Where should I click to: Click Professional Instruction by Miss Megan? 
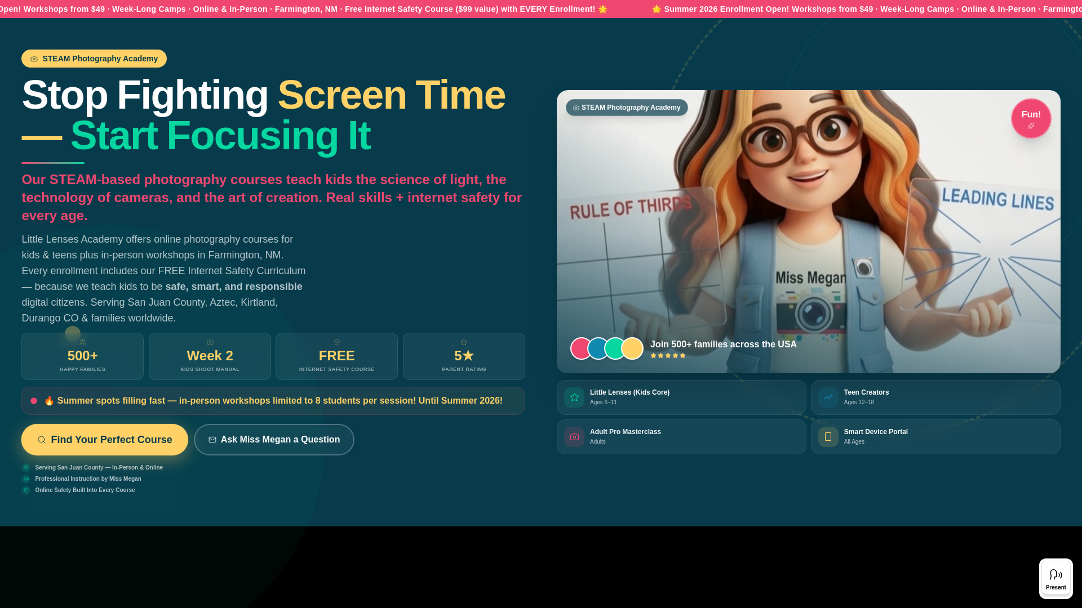pos(88,479)
